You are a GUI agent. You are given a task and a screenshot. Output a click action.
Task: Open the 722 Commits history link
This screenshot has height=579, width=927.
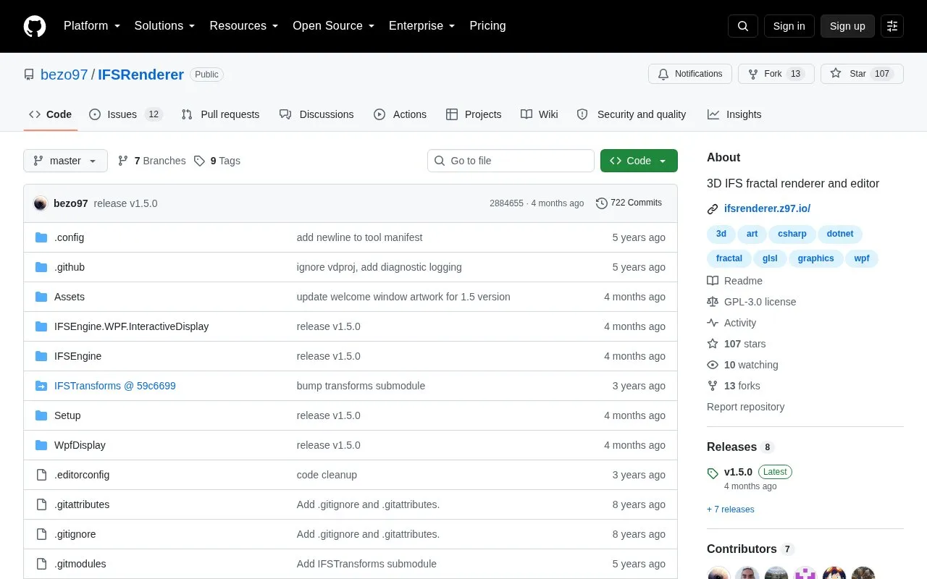click(629, 203)
